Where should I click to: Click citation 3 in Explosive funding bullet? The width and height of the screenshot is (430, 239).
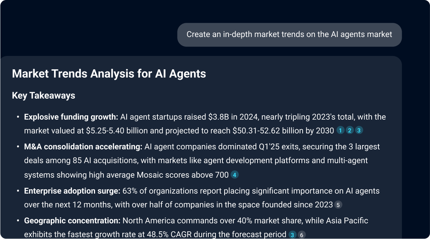(x=359, y=131)
